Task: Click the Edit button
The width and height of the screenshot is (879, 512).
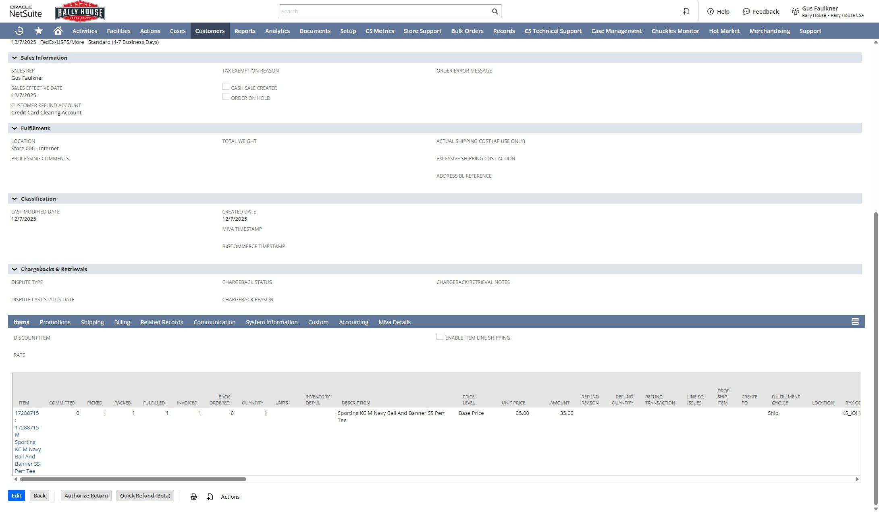Action: 17,495
